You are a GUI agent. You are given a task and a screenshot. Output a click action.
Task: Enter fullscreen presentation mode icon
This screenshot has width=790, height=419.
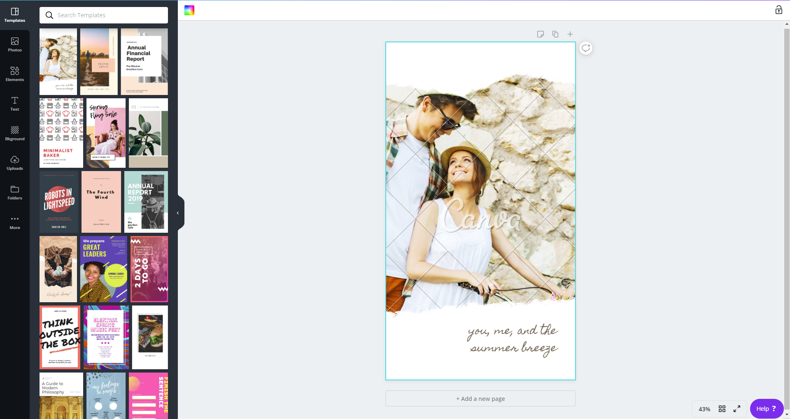click(x=737, y=409)
